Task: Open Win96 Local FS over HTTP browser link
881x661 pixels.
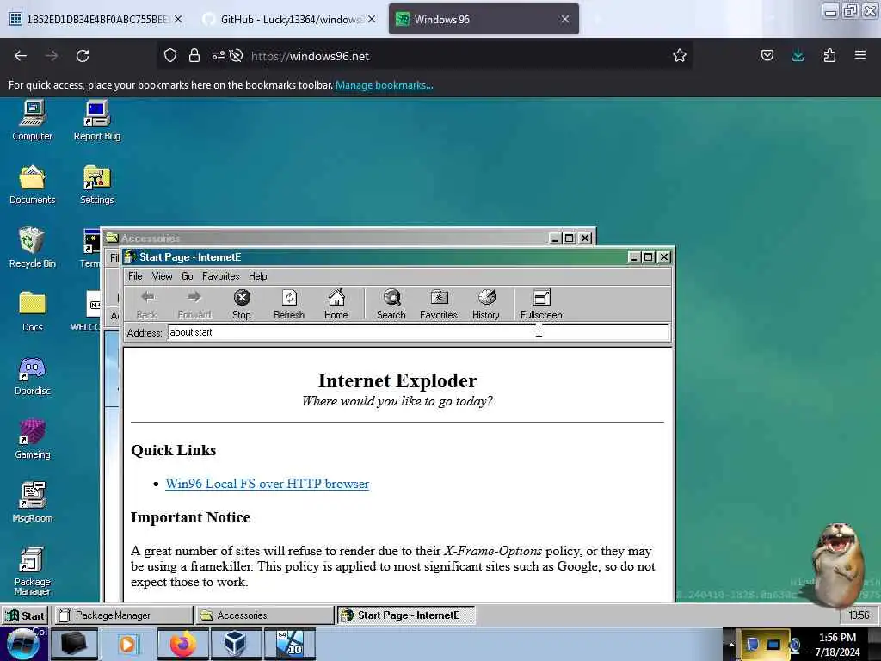Action: (267, 484)
